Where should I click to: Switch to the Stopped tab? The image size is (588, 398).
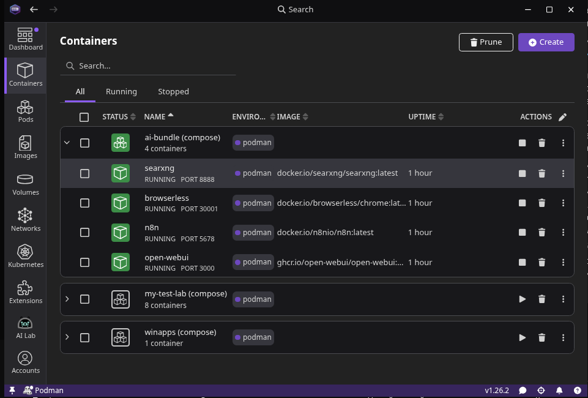(173, 91)
